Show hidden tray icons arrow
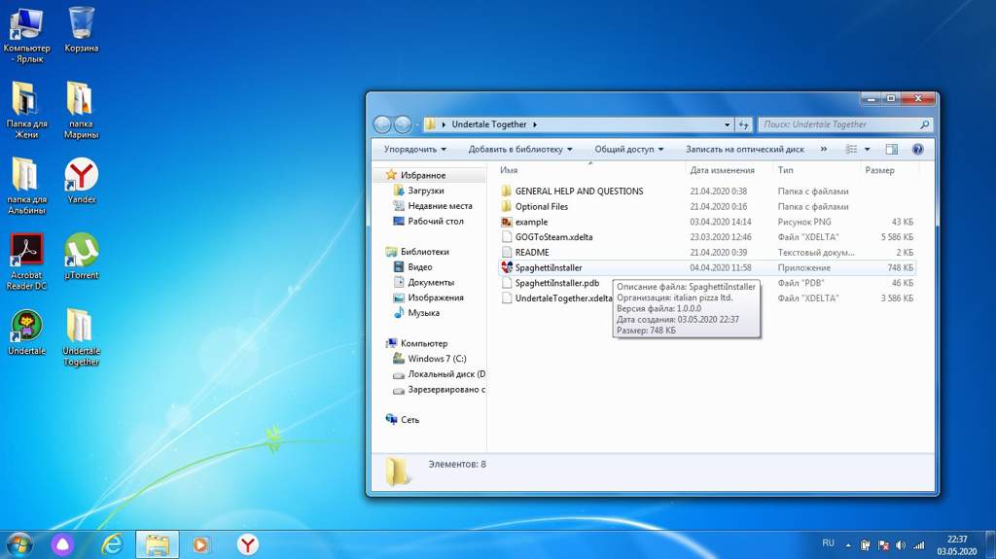Viewport: 996px width, 559px height. [x=848, y=545]
